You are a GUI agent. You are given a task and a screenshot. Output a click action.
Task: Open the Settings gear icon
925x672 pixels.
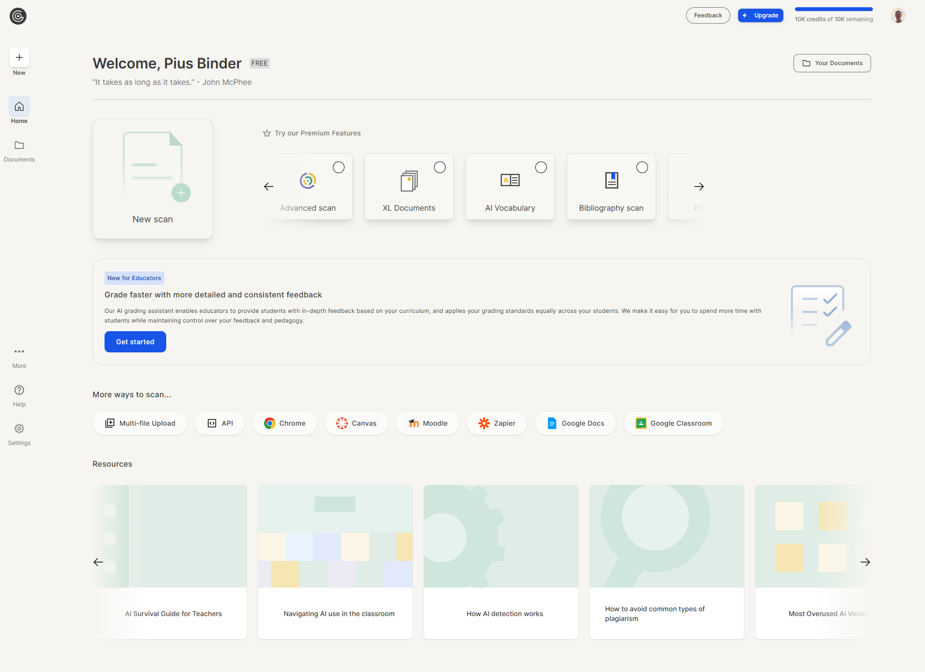pos(19,429)
